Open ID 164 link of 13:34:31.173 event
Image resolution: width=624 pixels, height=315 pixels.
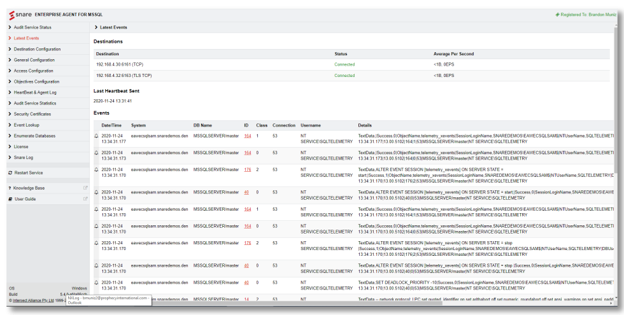pyautogui.click(x=248, y=153)
